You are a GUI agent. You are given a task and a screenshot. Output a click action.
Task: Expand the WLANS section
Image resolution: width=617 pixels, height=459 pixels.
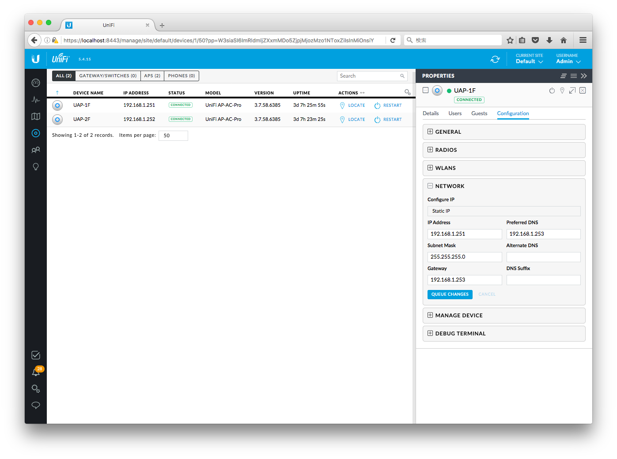[504, 168]
